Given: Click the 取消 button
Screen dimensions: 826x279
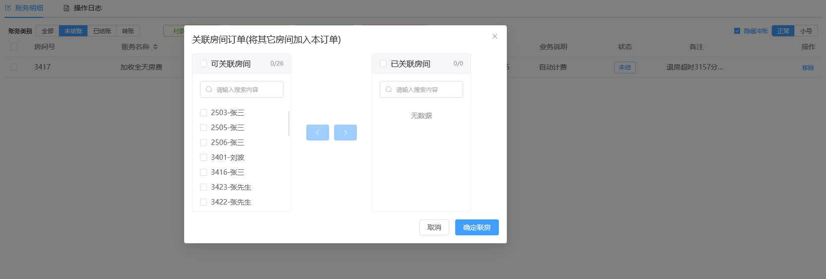Looking at the screenshot, I should [x=434, y=227].
